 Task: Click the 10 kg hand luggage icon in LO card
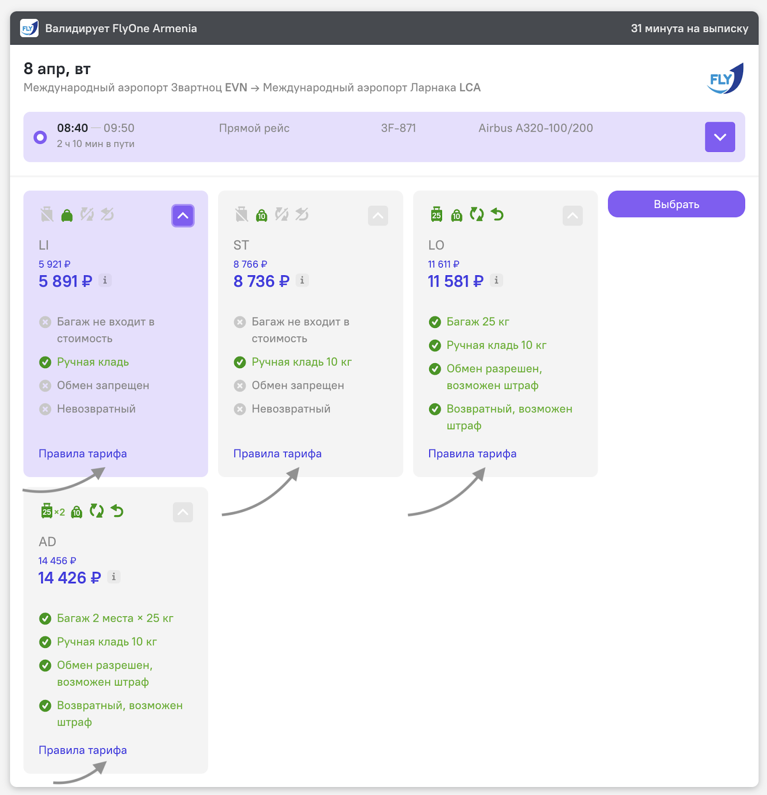tap(457, 215)
